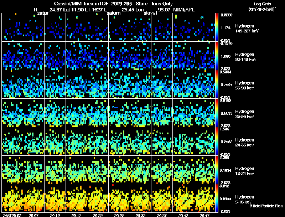Open the 55-90 keV panel at 20:47

pyautogui.click(x=204, y=84)
